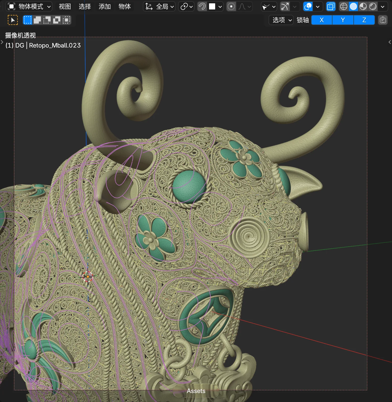Open the selectability and visibility dropdown
The image size is (392, 402).
(269, 6)
